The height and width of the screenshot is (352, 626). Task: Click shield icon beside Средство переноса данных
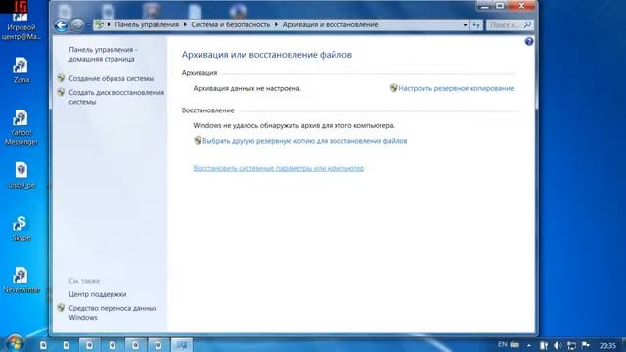coord(61,308)
